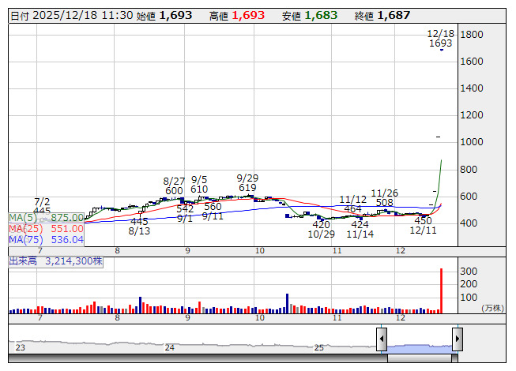This screenshot has width=516, height=371.
Task: Click the tall red volume bar spike
Action: (441, 290)
